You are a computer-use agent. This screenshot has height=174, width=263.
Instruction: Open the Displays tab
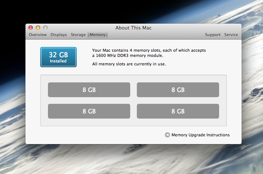point(59,35)
